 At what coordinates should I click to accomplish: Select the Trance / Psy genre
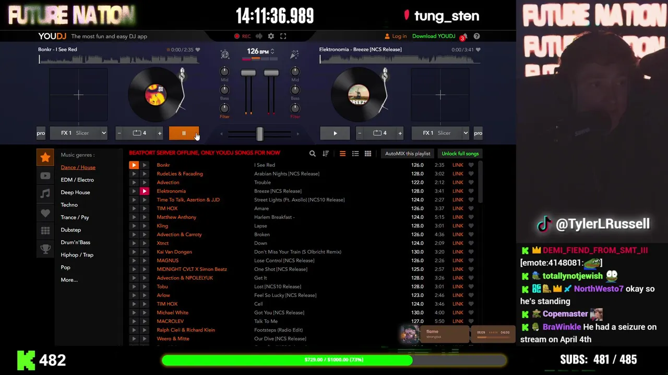[x=75, y=217]
